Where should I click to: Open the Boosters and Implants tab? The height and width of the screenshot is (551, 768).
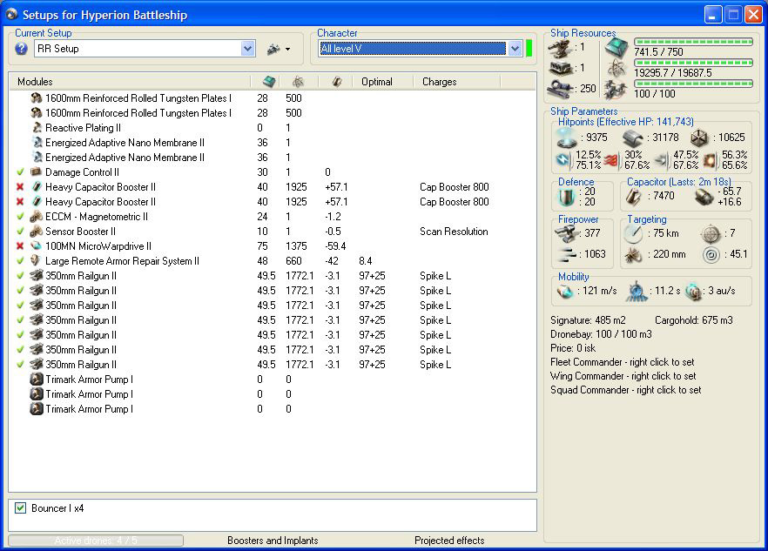pos(273,541)
